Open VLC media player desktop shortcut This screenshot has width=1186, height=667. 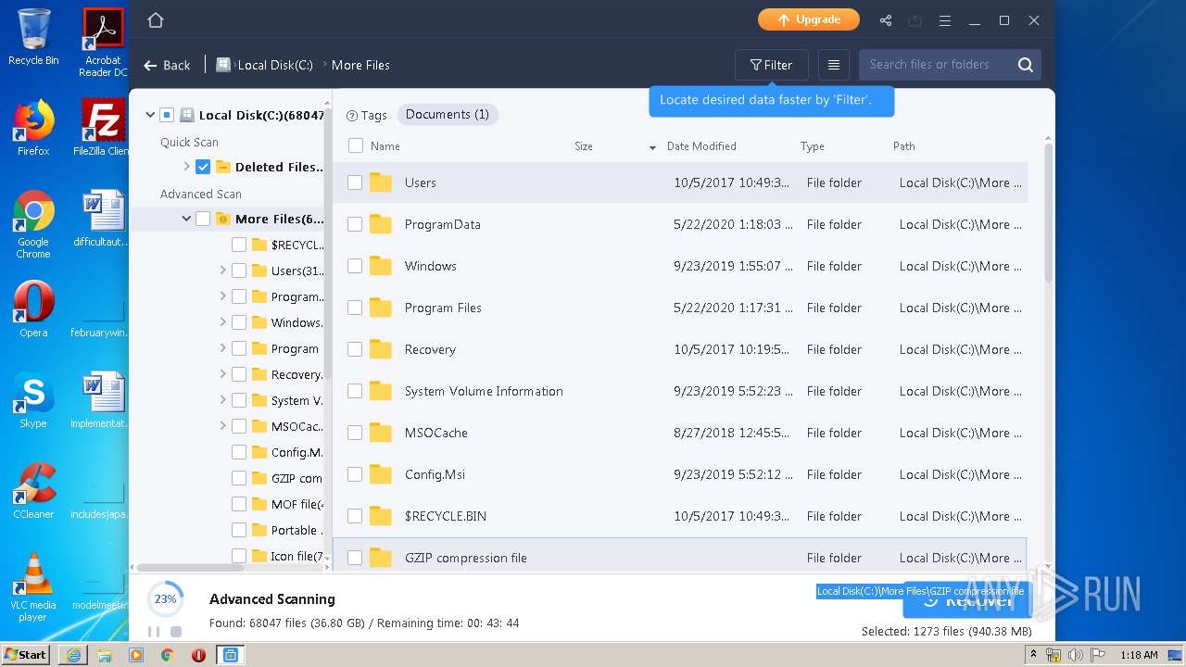pyautogui.click(x=33, y=587)
